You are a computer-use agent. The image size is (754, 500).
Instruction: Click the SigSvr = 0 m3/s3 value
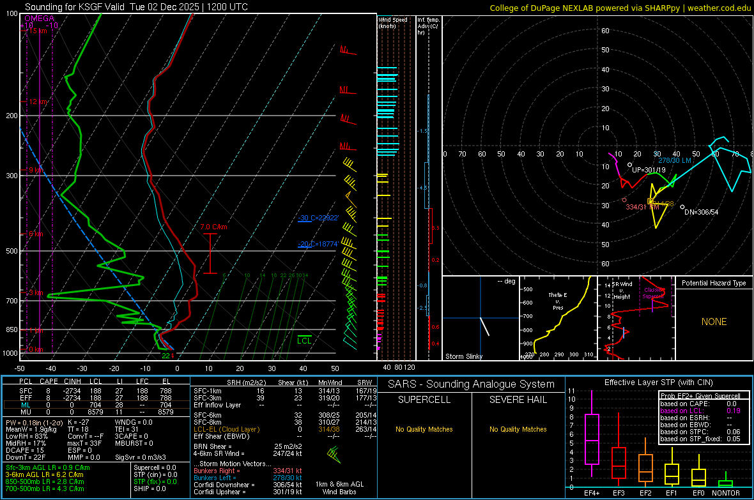[141, 457]
